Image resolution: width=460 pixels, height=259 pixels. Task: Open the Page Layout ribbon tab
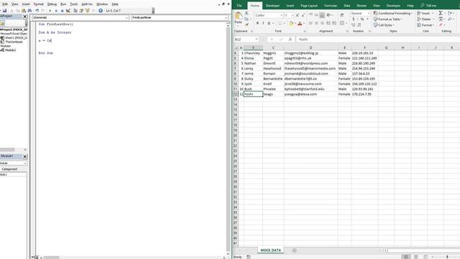pos(309,6)
